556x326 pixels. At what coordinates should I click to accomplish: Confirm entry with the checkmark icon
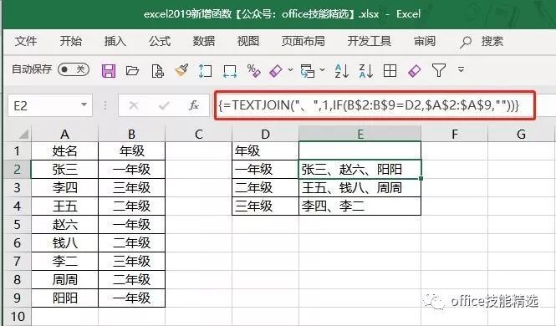pyautogui.click(x=164, y=105)
